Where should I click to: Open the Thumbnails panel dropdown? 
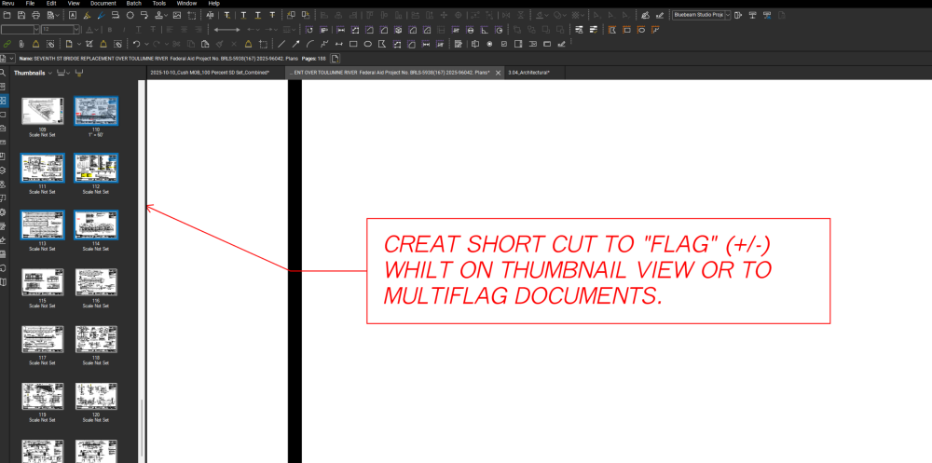(x=50, y=73)
